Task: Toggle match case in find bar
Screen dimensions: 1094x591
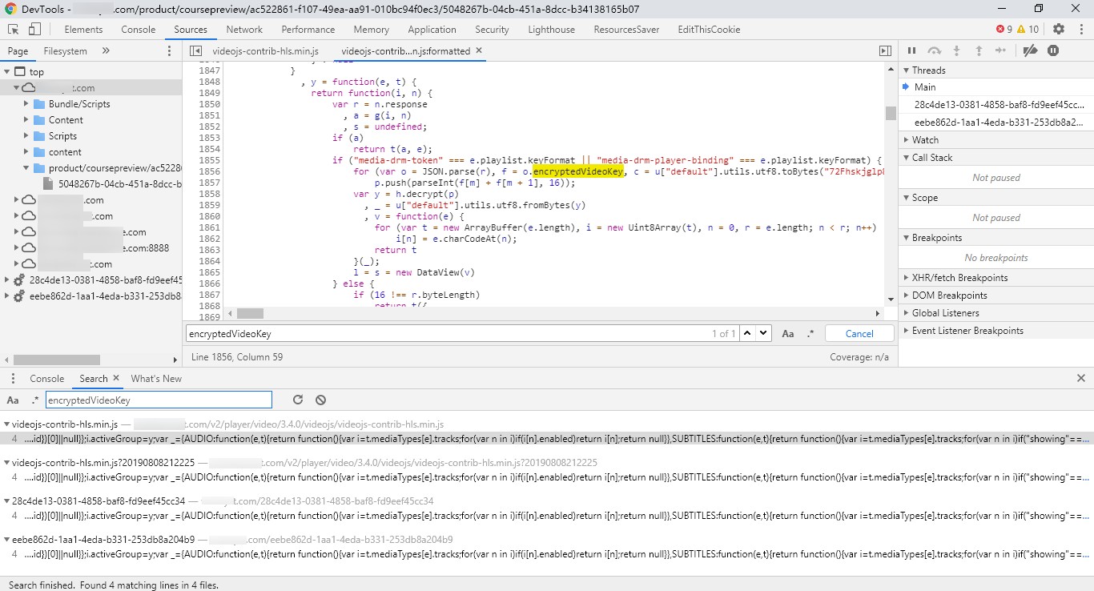Action: (788, 334)
